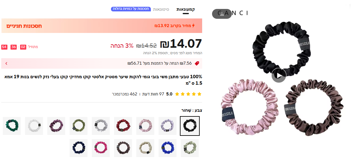Pick the dark red scrunchie swatch
Viewport: 353px width, 162px height.
point(123,126)
